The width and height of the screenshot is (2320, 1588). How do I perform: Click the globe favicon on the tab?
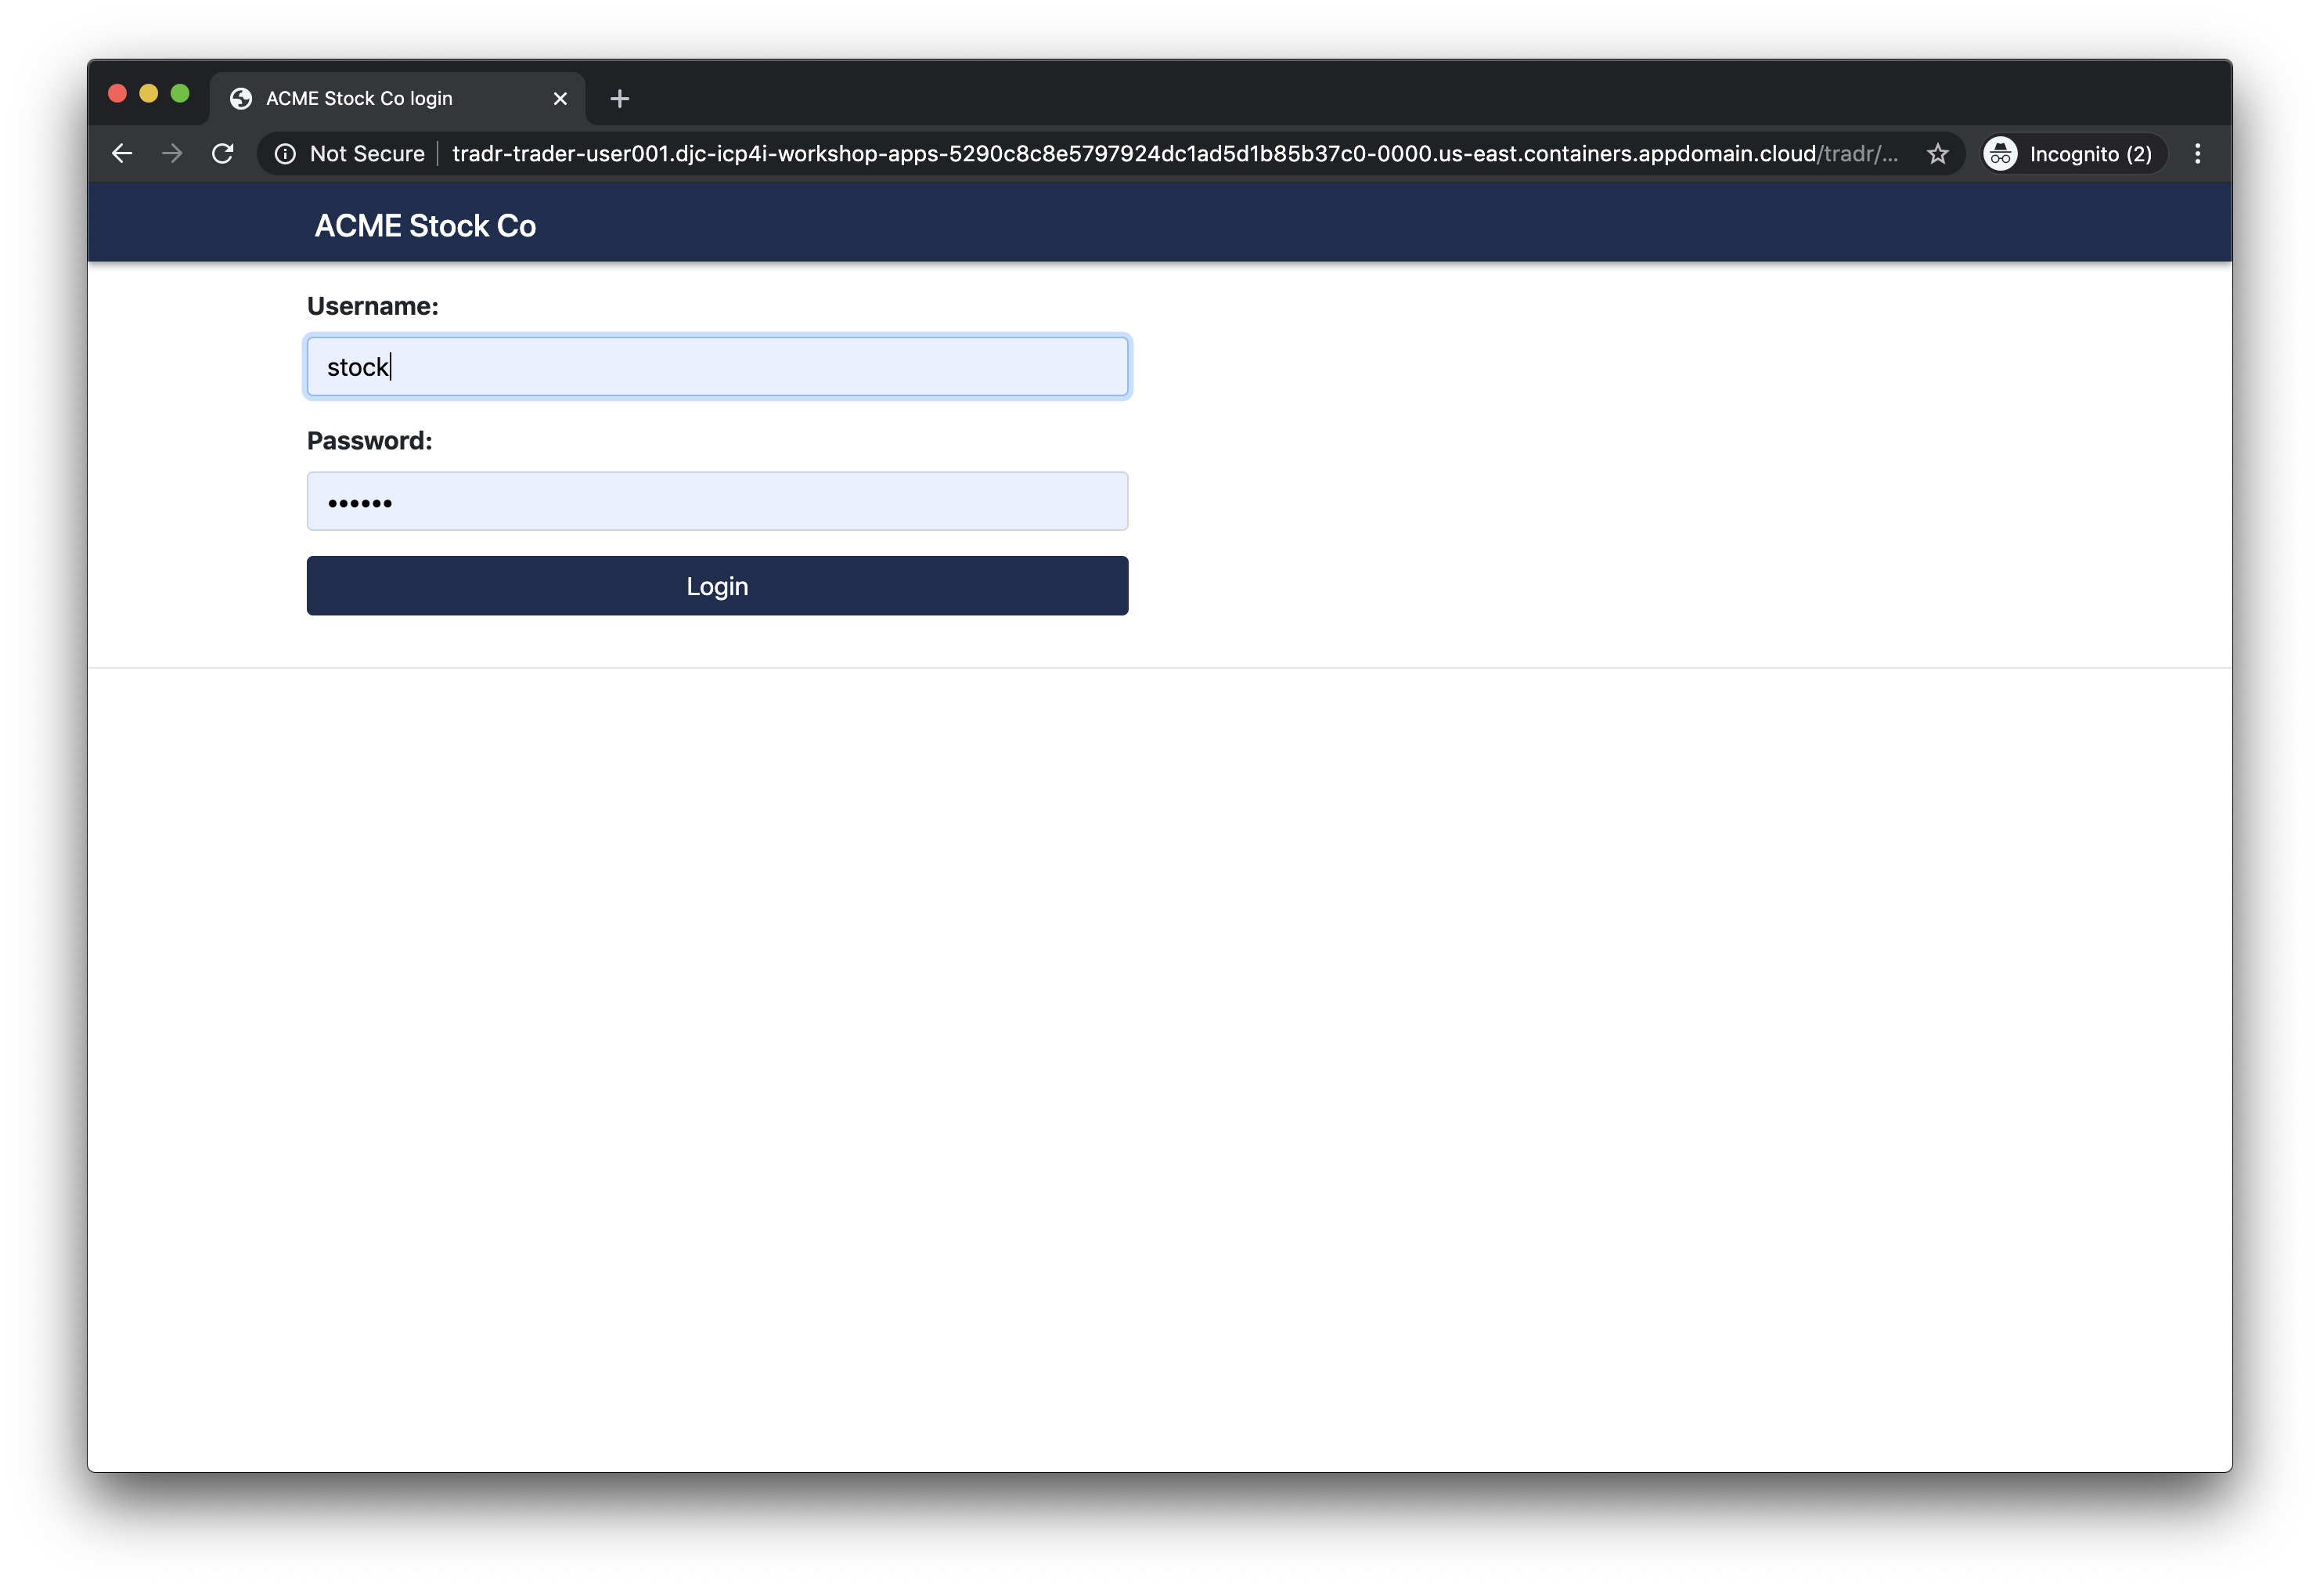(240, 99)
